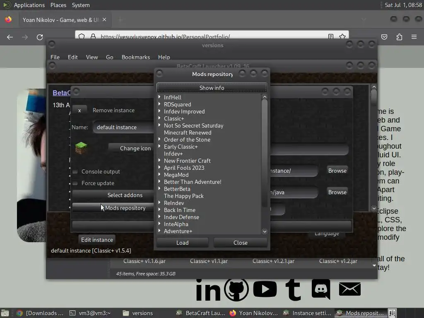This screenshot has width=424, height=318.
Task: Click the Mods repository button in Instance settings
Action: [x=113, y=208]
